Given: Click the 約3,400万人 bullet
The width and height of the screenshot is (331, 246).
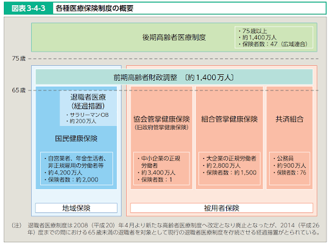Looking at the screenshot, I should tap(156, 172).
